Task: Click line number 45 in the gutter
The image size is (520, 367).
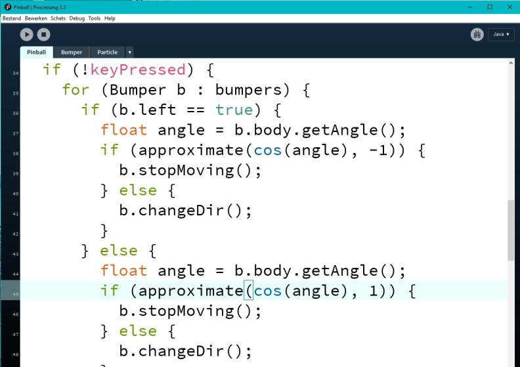Action: click(x=14, y=295)
